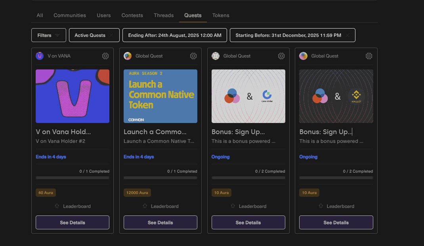Open settings gear on V on VANA card
This screenshot has height=246, width=424.
click(105, 56)
